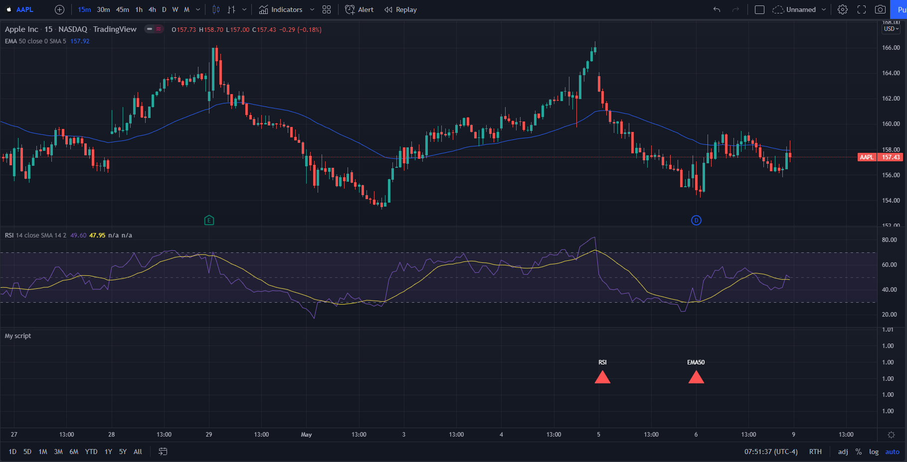
Task: Toggle adj dividend adjustment
Action: click(843, 452)
